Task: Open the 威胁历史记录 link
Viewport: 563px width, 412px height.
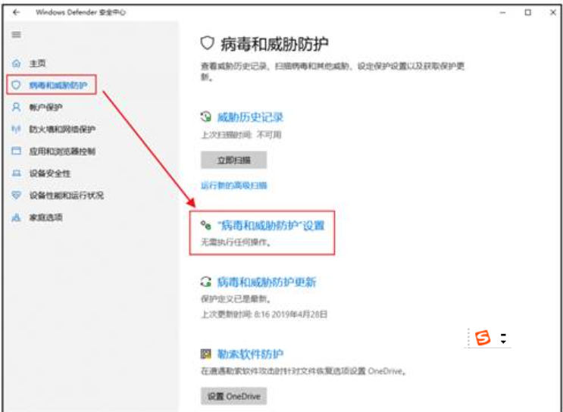Action: coord(250,117)
